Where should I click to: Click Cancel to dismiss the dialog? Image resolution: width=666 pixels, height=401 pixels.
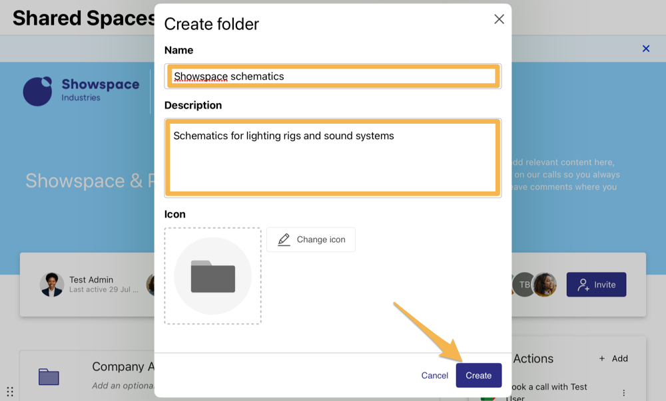coord(434,375)
